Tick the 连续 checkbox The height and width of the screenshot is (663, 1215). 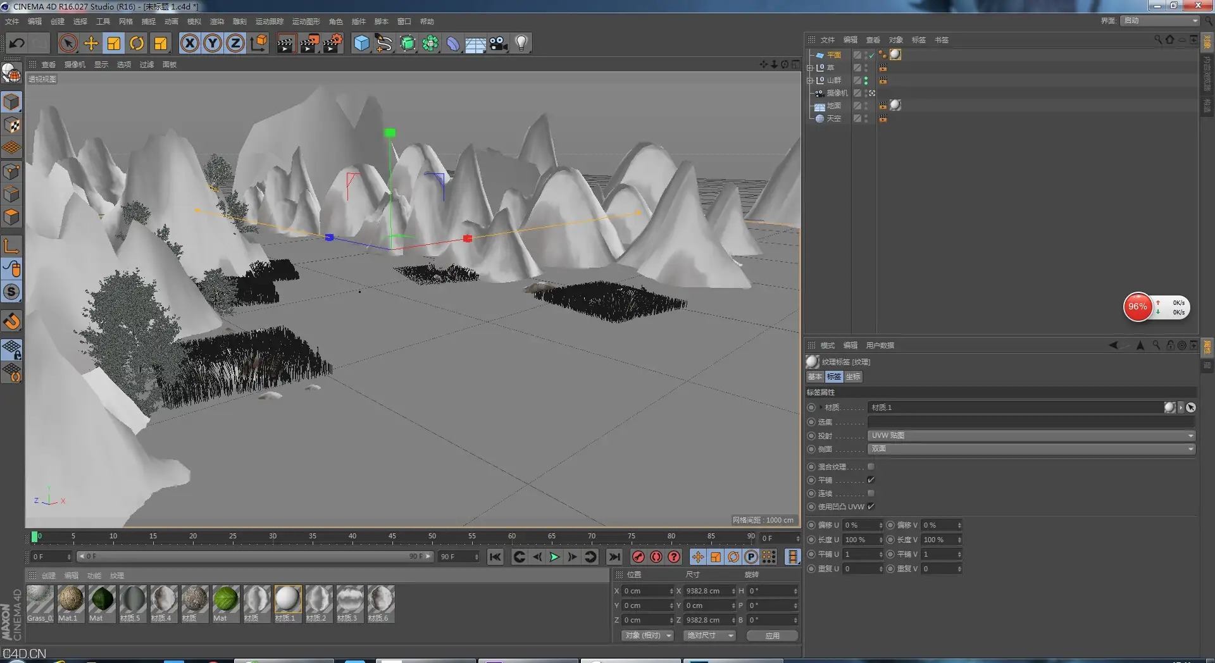(871, 493)
